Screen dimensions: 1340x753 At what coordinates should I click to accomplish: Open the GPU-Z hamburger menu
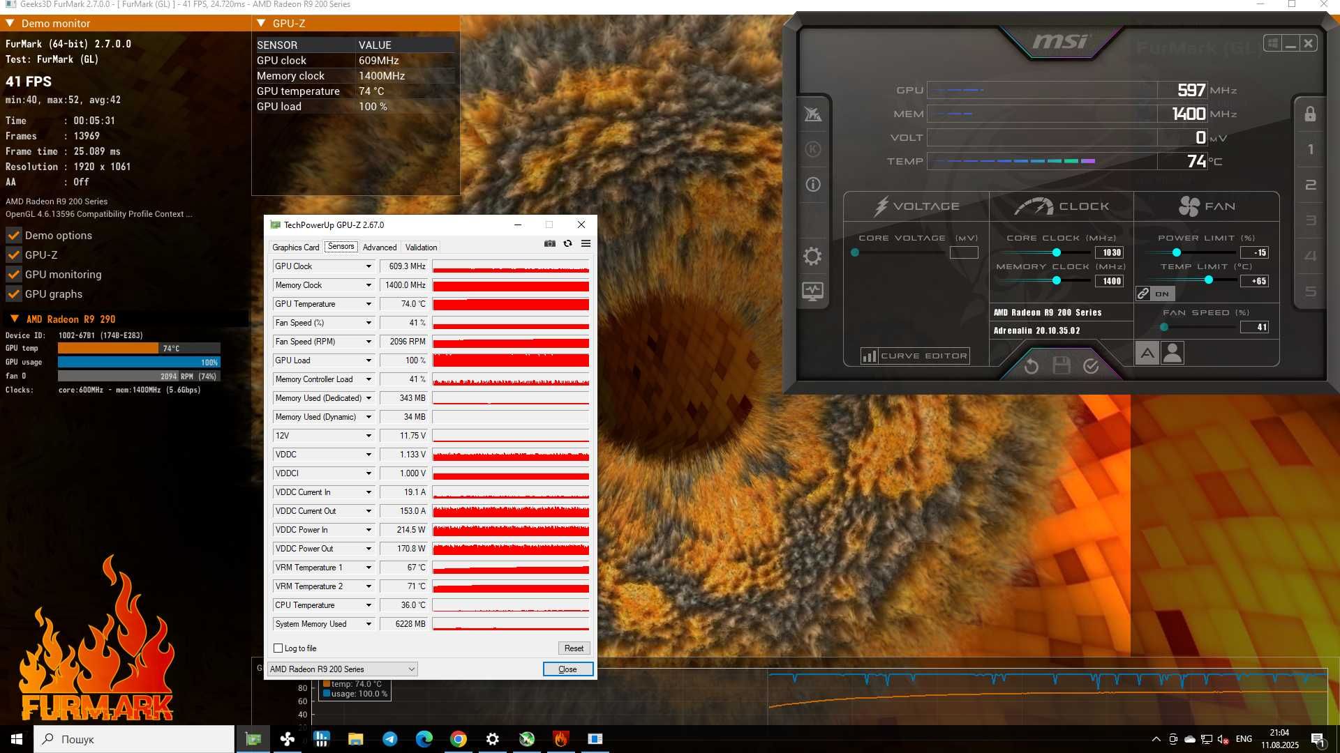pos(586,243)
